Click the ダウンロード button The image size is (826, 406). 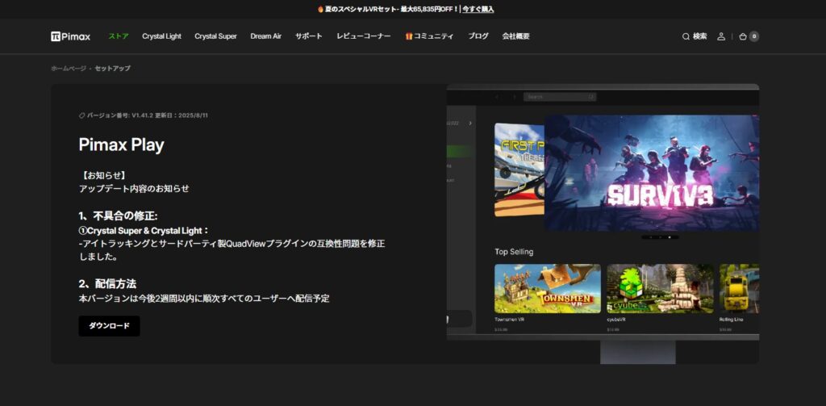[x=109, y=326]
